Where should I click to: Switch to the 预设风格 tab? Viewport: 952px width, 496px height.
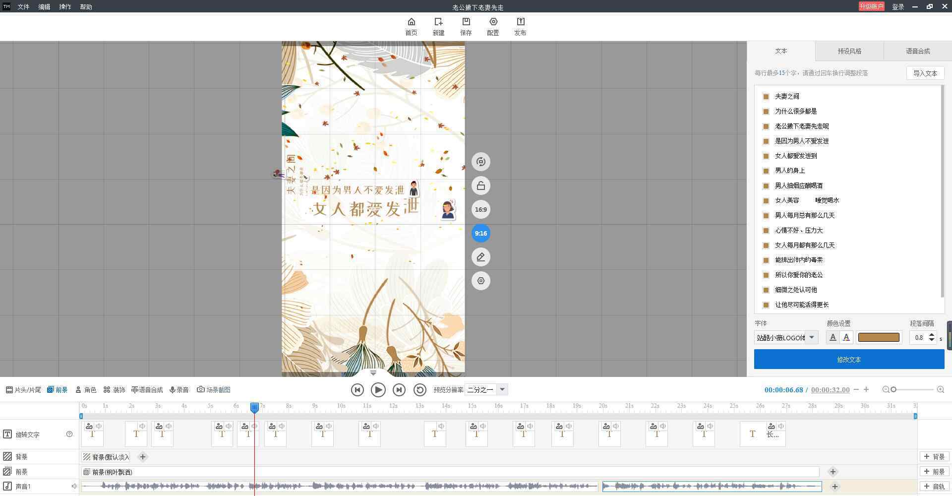(x=849, y=51)
